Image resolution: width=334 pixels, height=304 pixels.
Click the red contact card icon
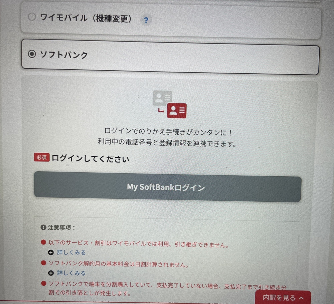[177, 111]
